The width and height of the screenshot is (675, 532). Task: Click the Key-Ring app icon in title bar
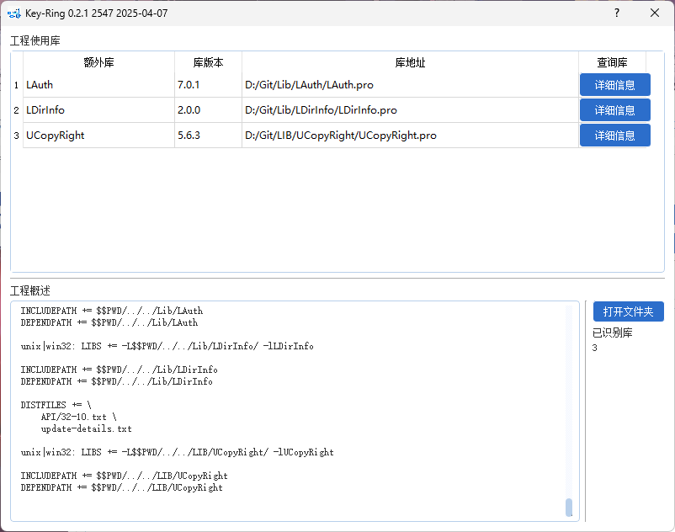click(x=13, y=13)
